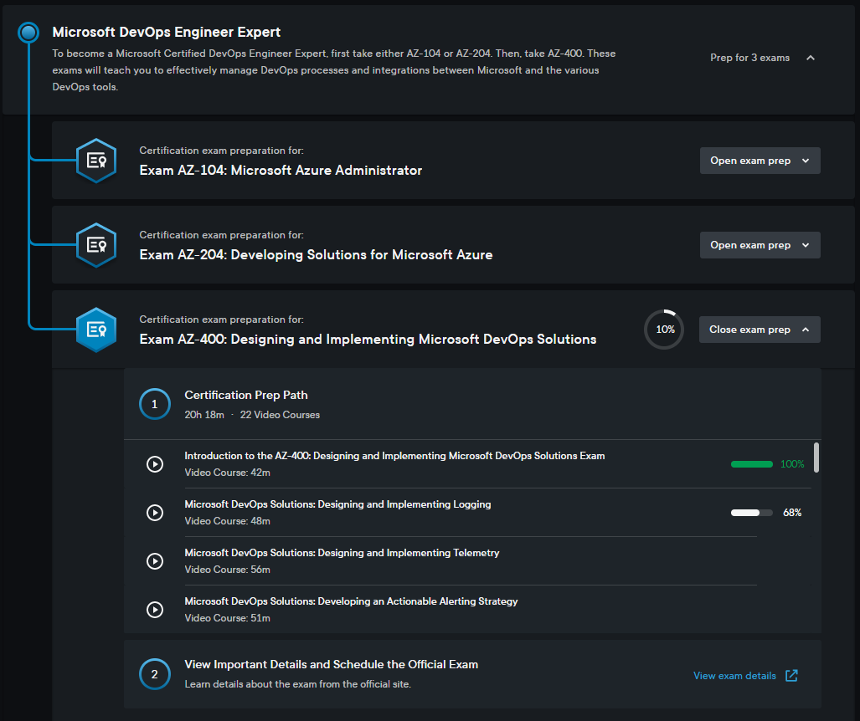
Task: Open View exam details link
Action: coord(734,676)
